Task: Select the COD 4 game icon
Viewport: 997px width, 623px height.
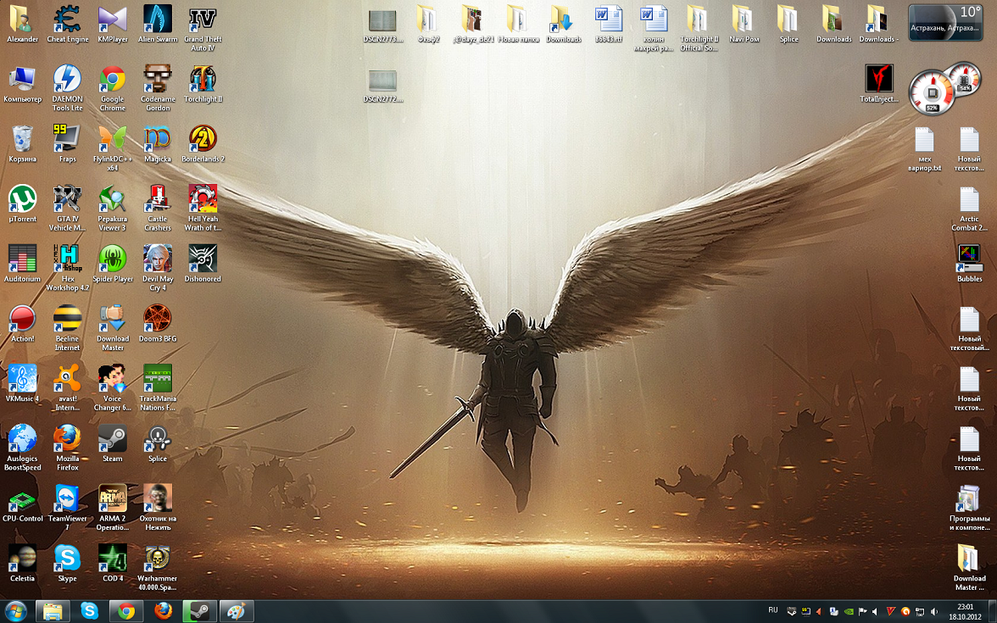Action: click(x=113, y=562)
